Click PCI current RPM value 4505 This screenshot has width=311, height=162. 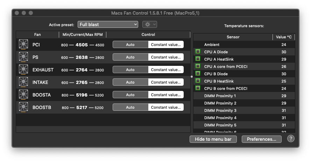point(82,45)
